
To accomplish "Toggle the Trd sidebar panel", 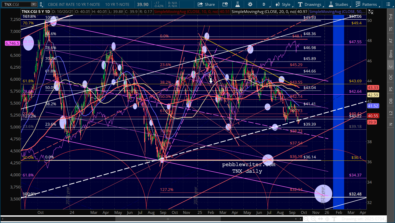I will (x=391, y=17).
